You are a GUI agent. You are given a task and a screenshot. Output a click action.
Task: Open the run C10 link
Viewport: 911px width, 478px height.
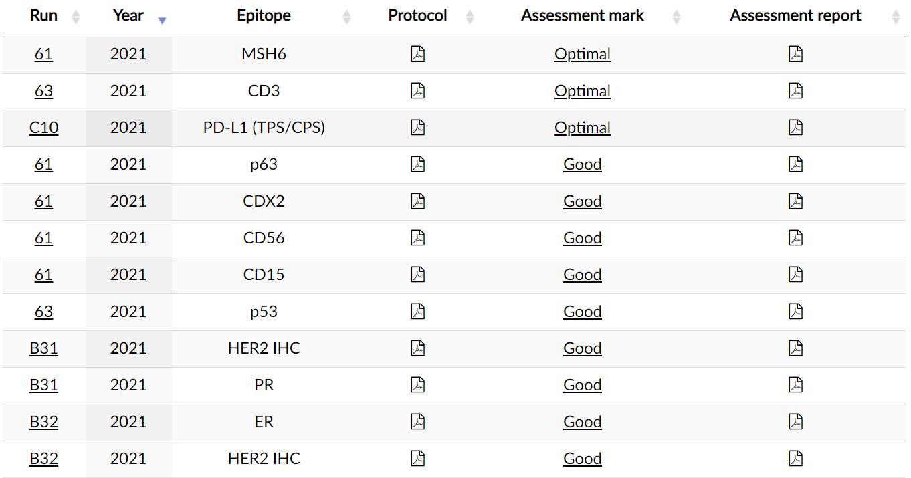(43, 128)
